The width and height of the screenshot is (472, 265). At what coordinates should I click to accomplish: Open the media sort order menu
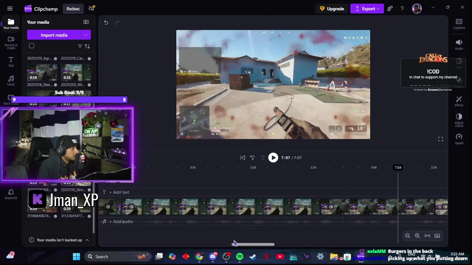(87, 46)
